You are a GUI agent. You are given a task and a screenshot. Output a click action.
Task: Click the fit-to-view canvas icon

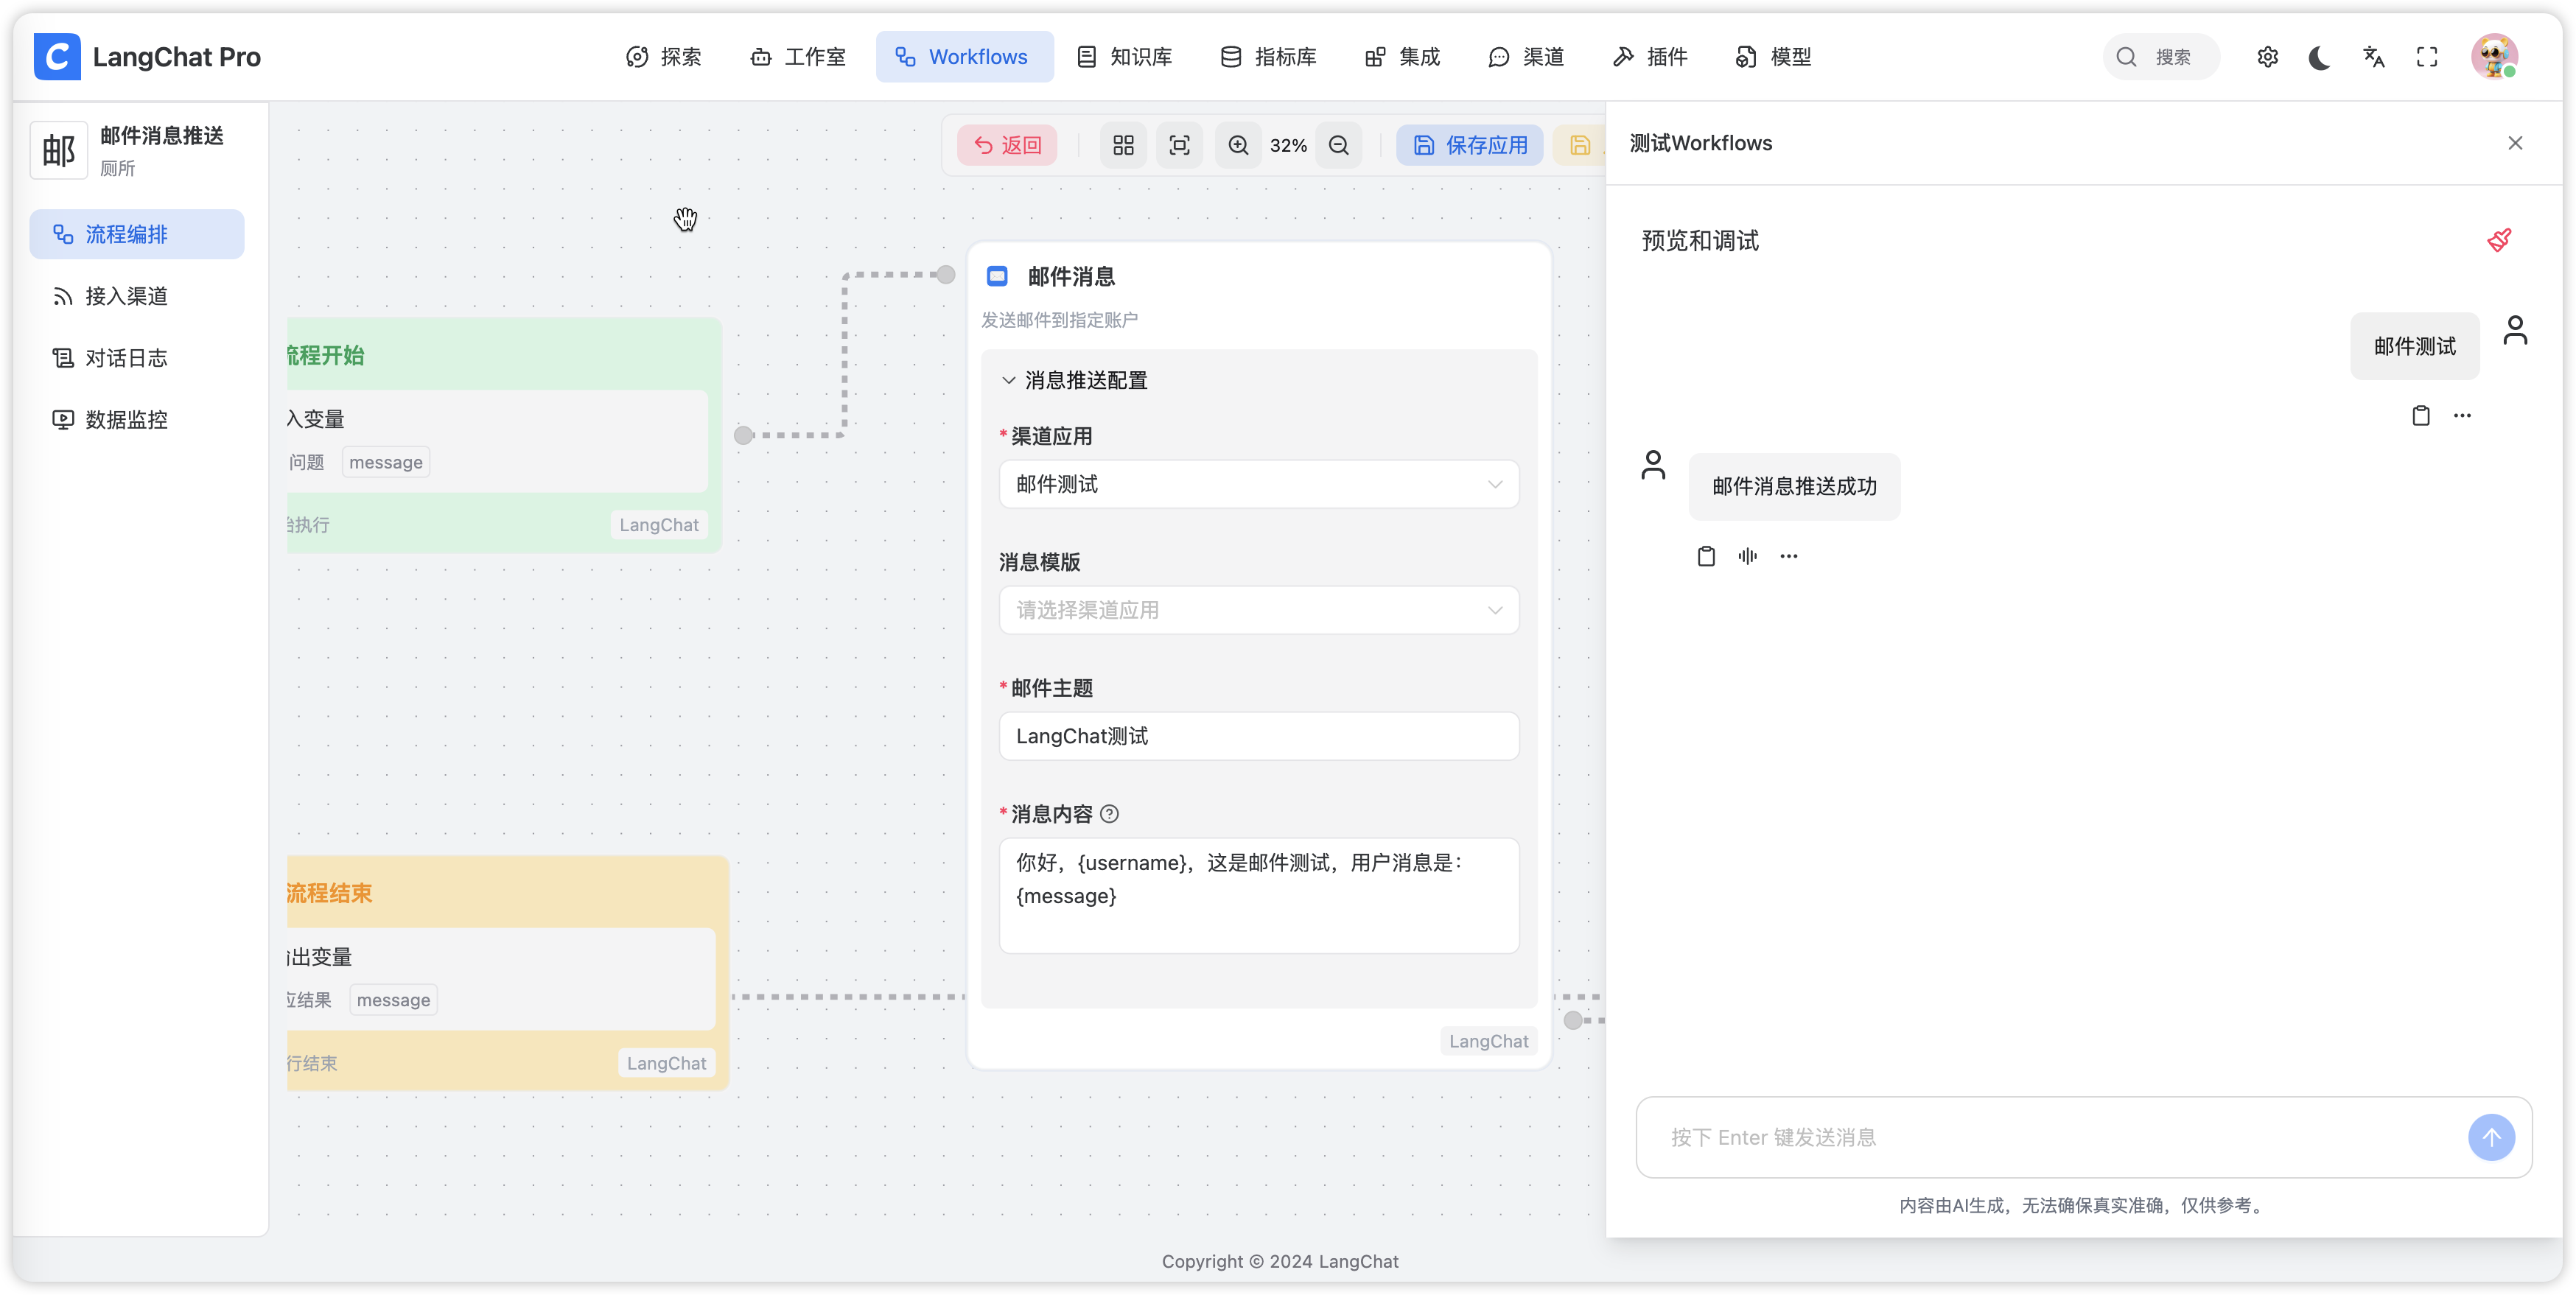point(1179,146)
